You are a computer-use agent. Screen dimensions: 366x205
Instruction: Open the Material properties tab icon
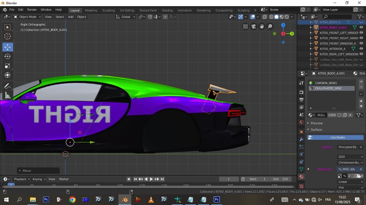pos(301,177)
